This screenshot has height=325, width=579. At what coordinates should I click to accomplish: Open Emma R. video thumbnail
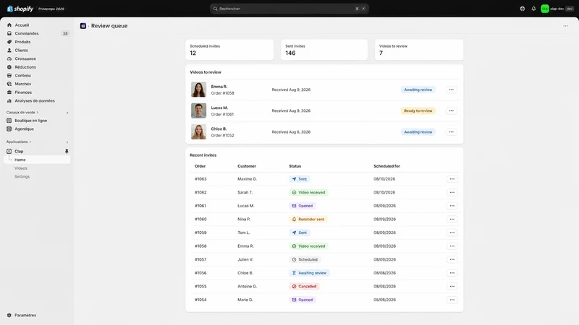198,90
